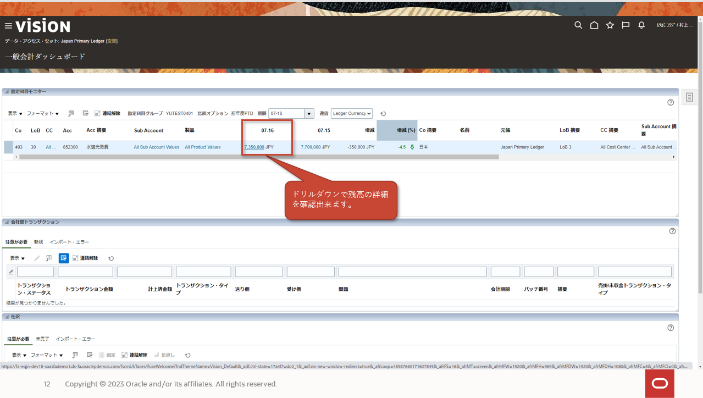Click freeze icon in 会社間トランザクション toolbar
Image resolution: width=703 pixels, height=398 pixels.
(49, 258)
